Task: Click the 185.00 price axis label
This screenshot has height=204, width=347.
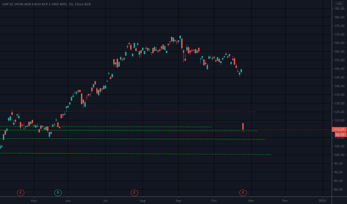Action: coord(339,9)
